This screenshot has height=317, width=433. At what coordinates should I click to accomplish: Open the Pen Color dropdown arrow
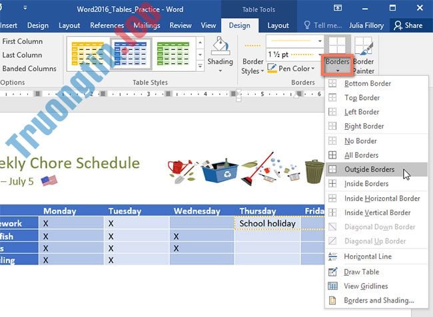coord(313,68)
